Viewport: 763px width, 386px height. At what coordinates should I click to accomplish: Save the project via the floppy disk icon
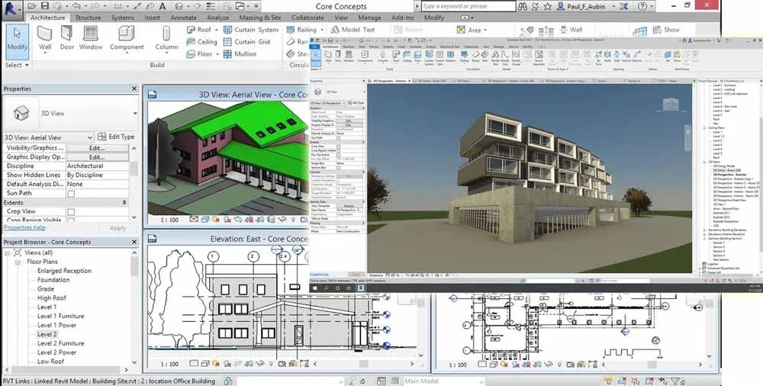point(45,6)
